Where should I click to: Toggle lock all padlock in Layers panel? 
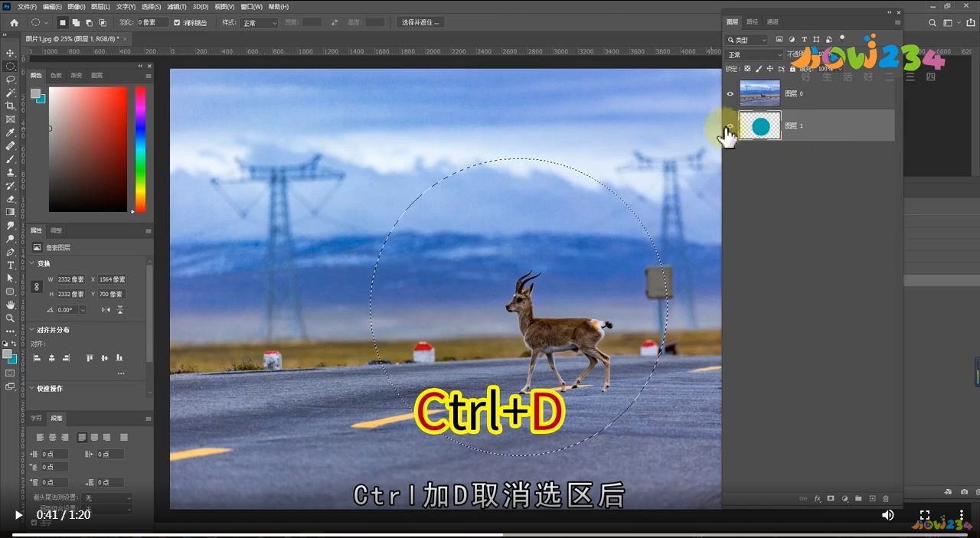tap(792, 69)
